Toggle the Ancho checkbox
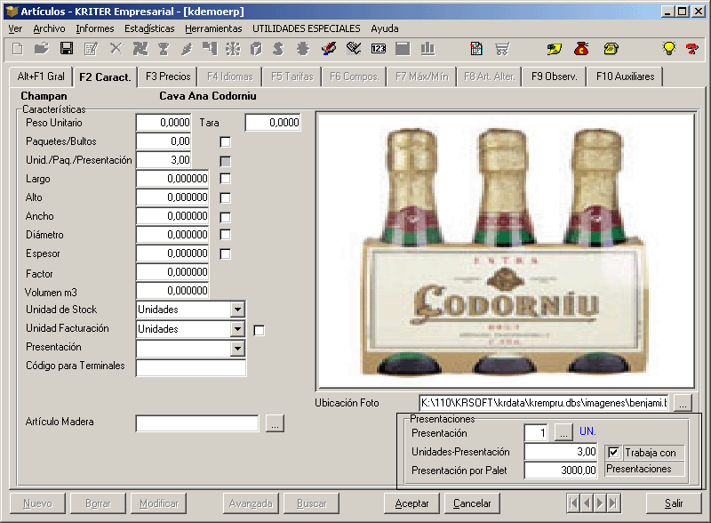 click(226, 217)
